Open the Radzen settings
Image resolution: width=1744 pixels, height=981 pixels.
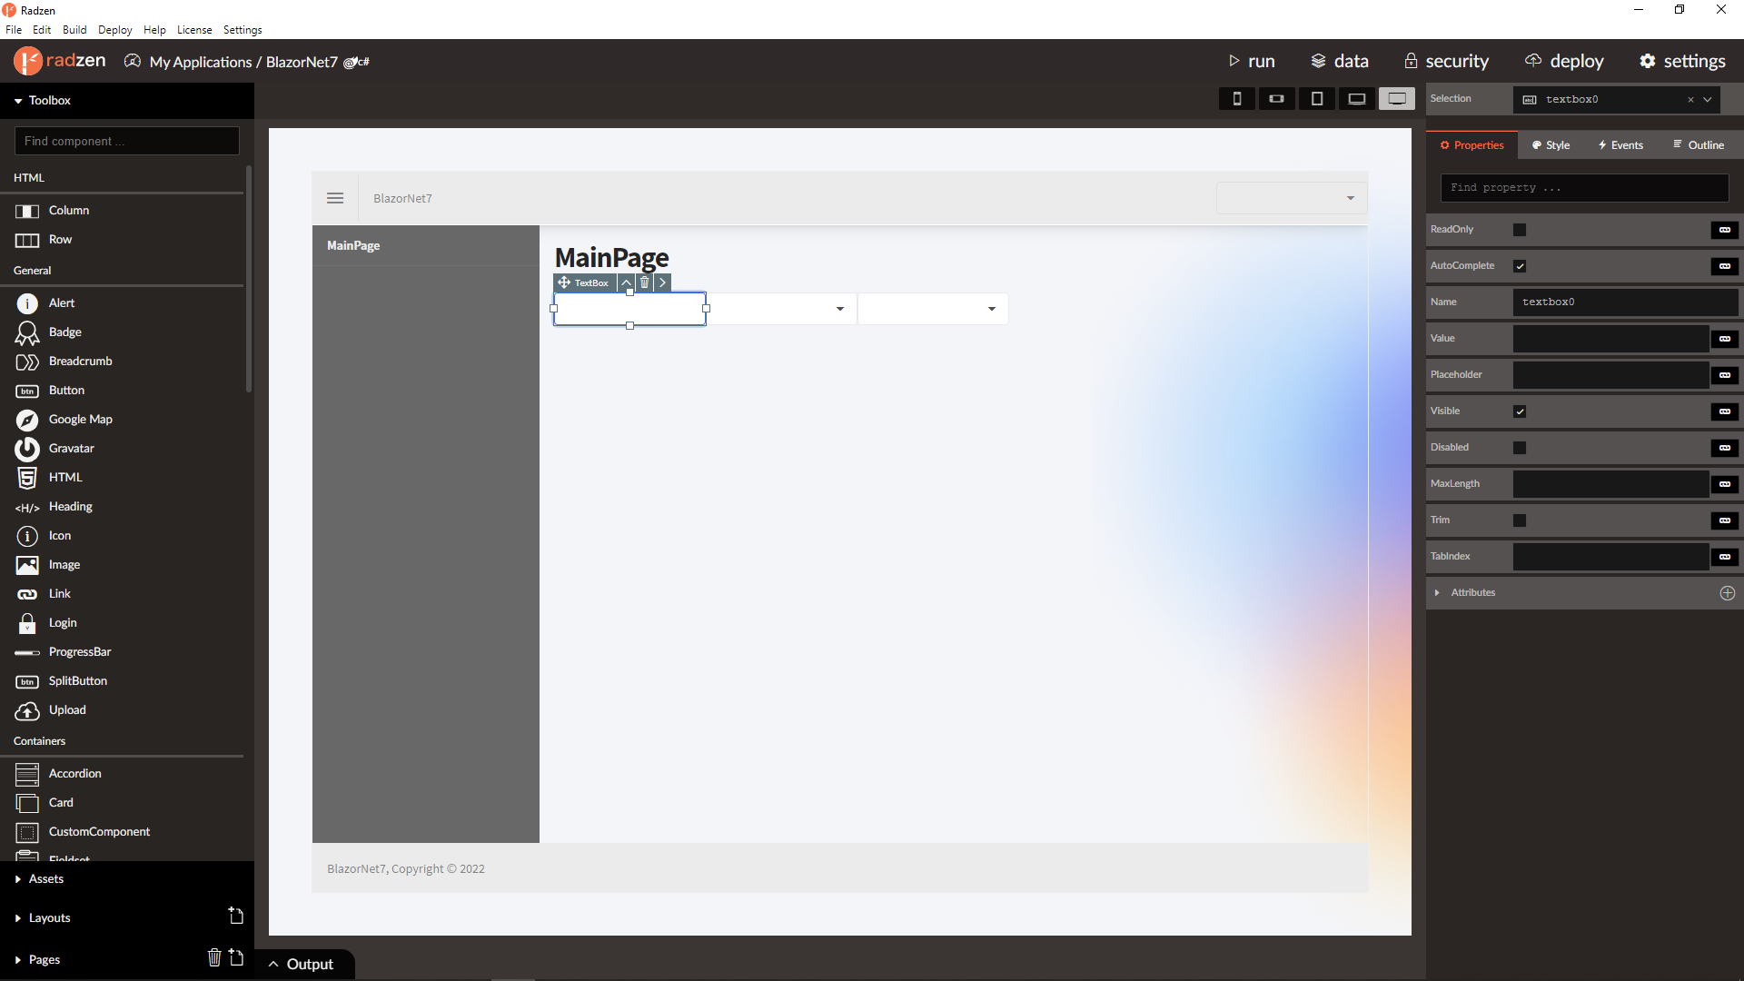(x=1682, y=62)
